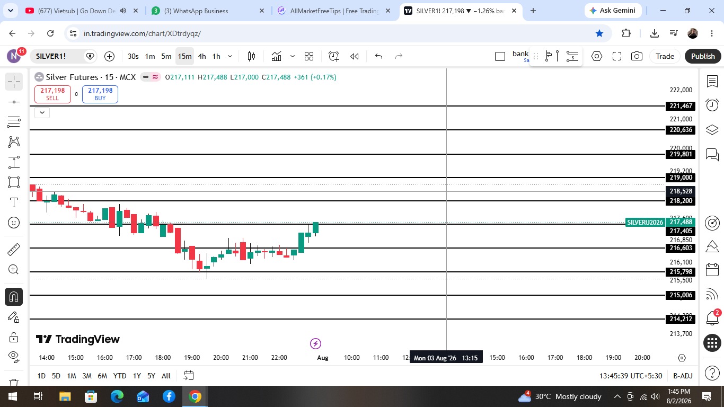Select the 4h timeframe
This screenshot has width=724, height=407.
pos(202,56)
